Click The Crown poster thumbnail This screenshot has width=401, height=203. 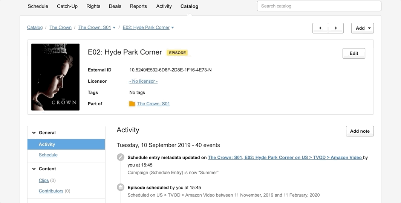(55, 77)
